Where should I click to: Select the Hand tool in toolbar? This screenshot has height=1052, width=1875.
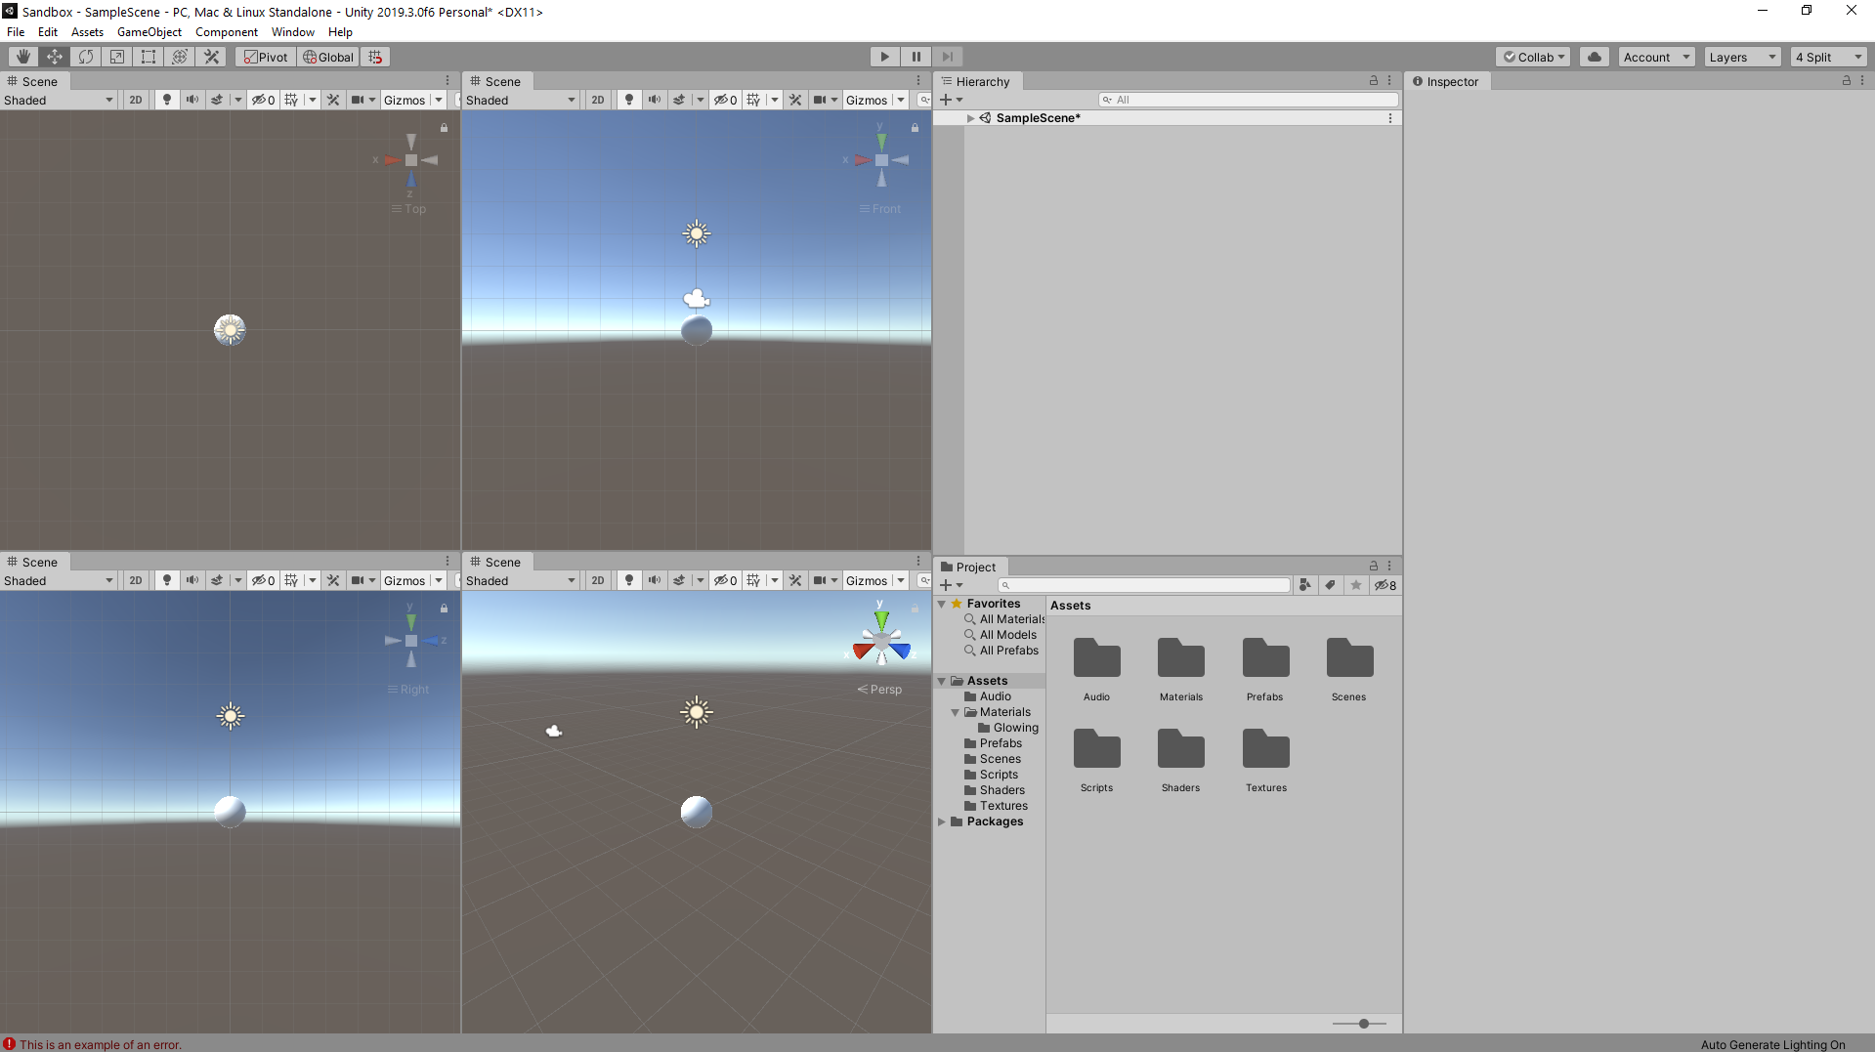pyautogui.click(x=22, y=57)
